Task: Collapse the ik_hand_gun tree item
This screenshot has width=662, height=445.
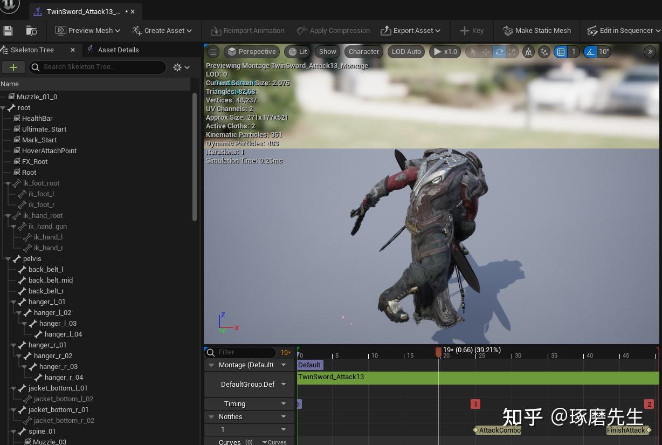Action: (x=13, y=226)
